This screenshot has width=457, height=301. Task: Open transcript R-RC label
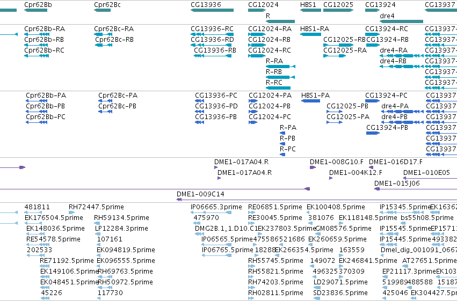pyautogui.click(x=274, y=83)
